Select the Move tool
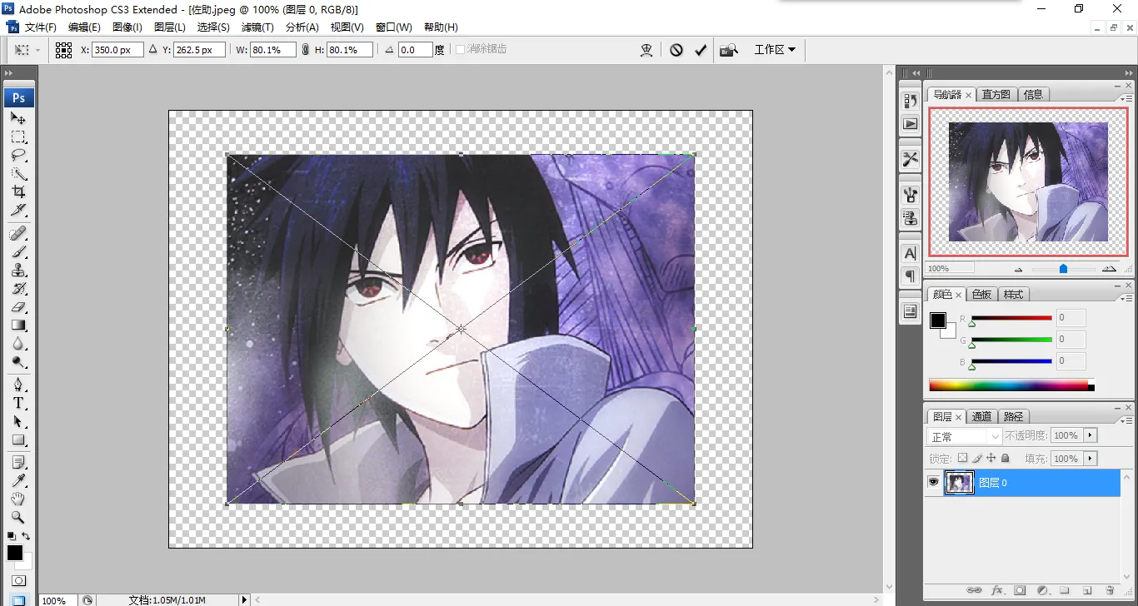The image size is (1138, 606). [18, 119]
